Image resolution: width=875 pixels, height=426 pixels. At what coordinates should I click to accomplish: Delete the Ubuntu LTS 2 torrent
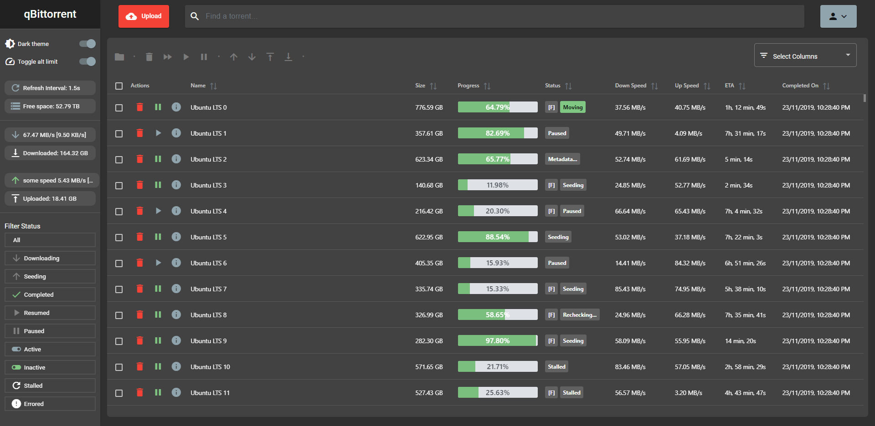click(x=140, y=159)
